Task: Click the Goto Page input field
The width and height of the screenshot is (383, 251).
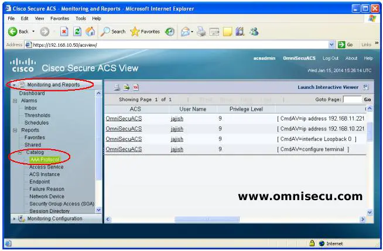Action: tap(353, 99)
